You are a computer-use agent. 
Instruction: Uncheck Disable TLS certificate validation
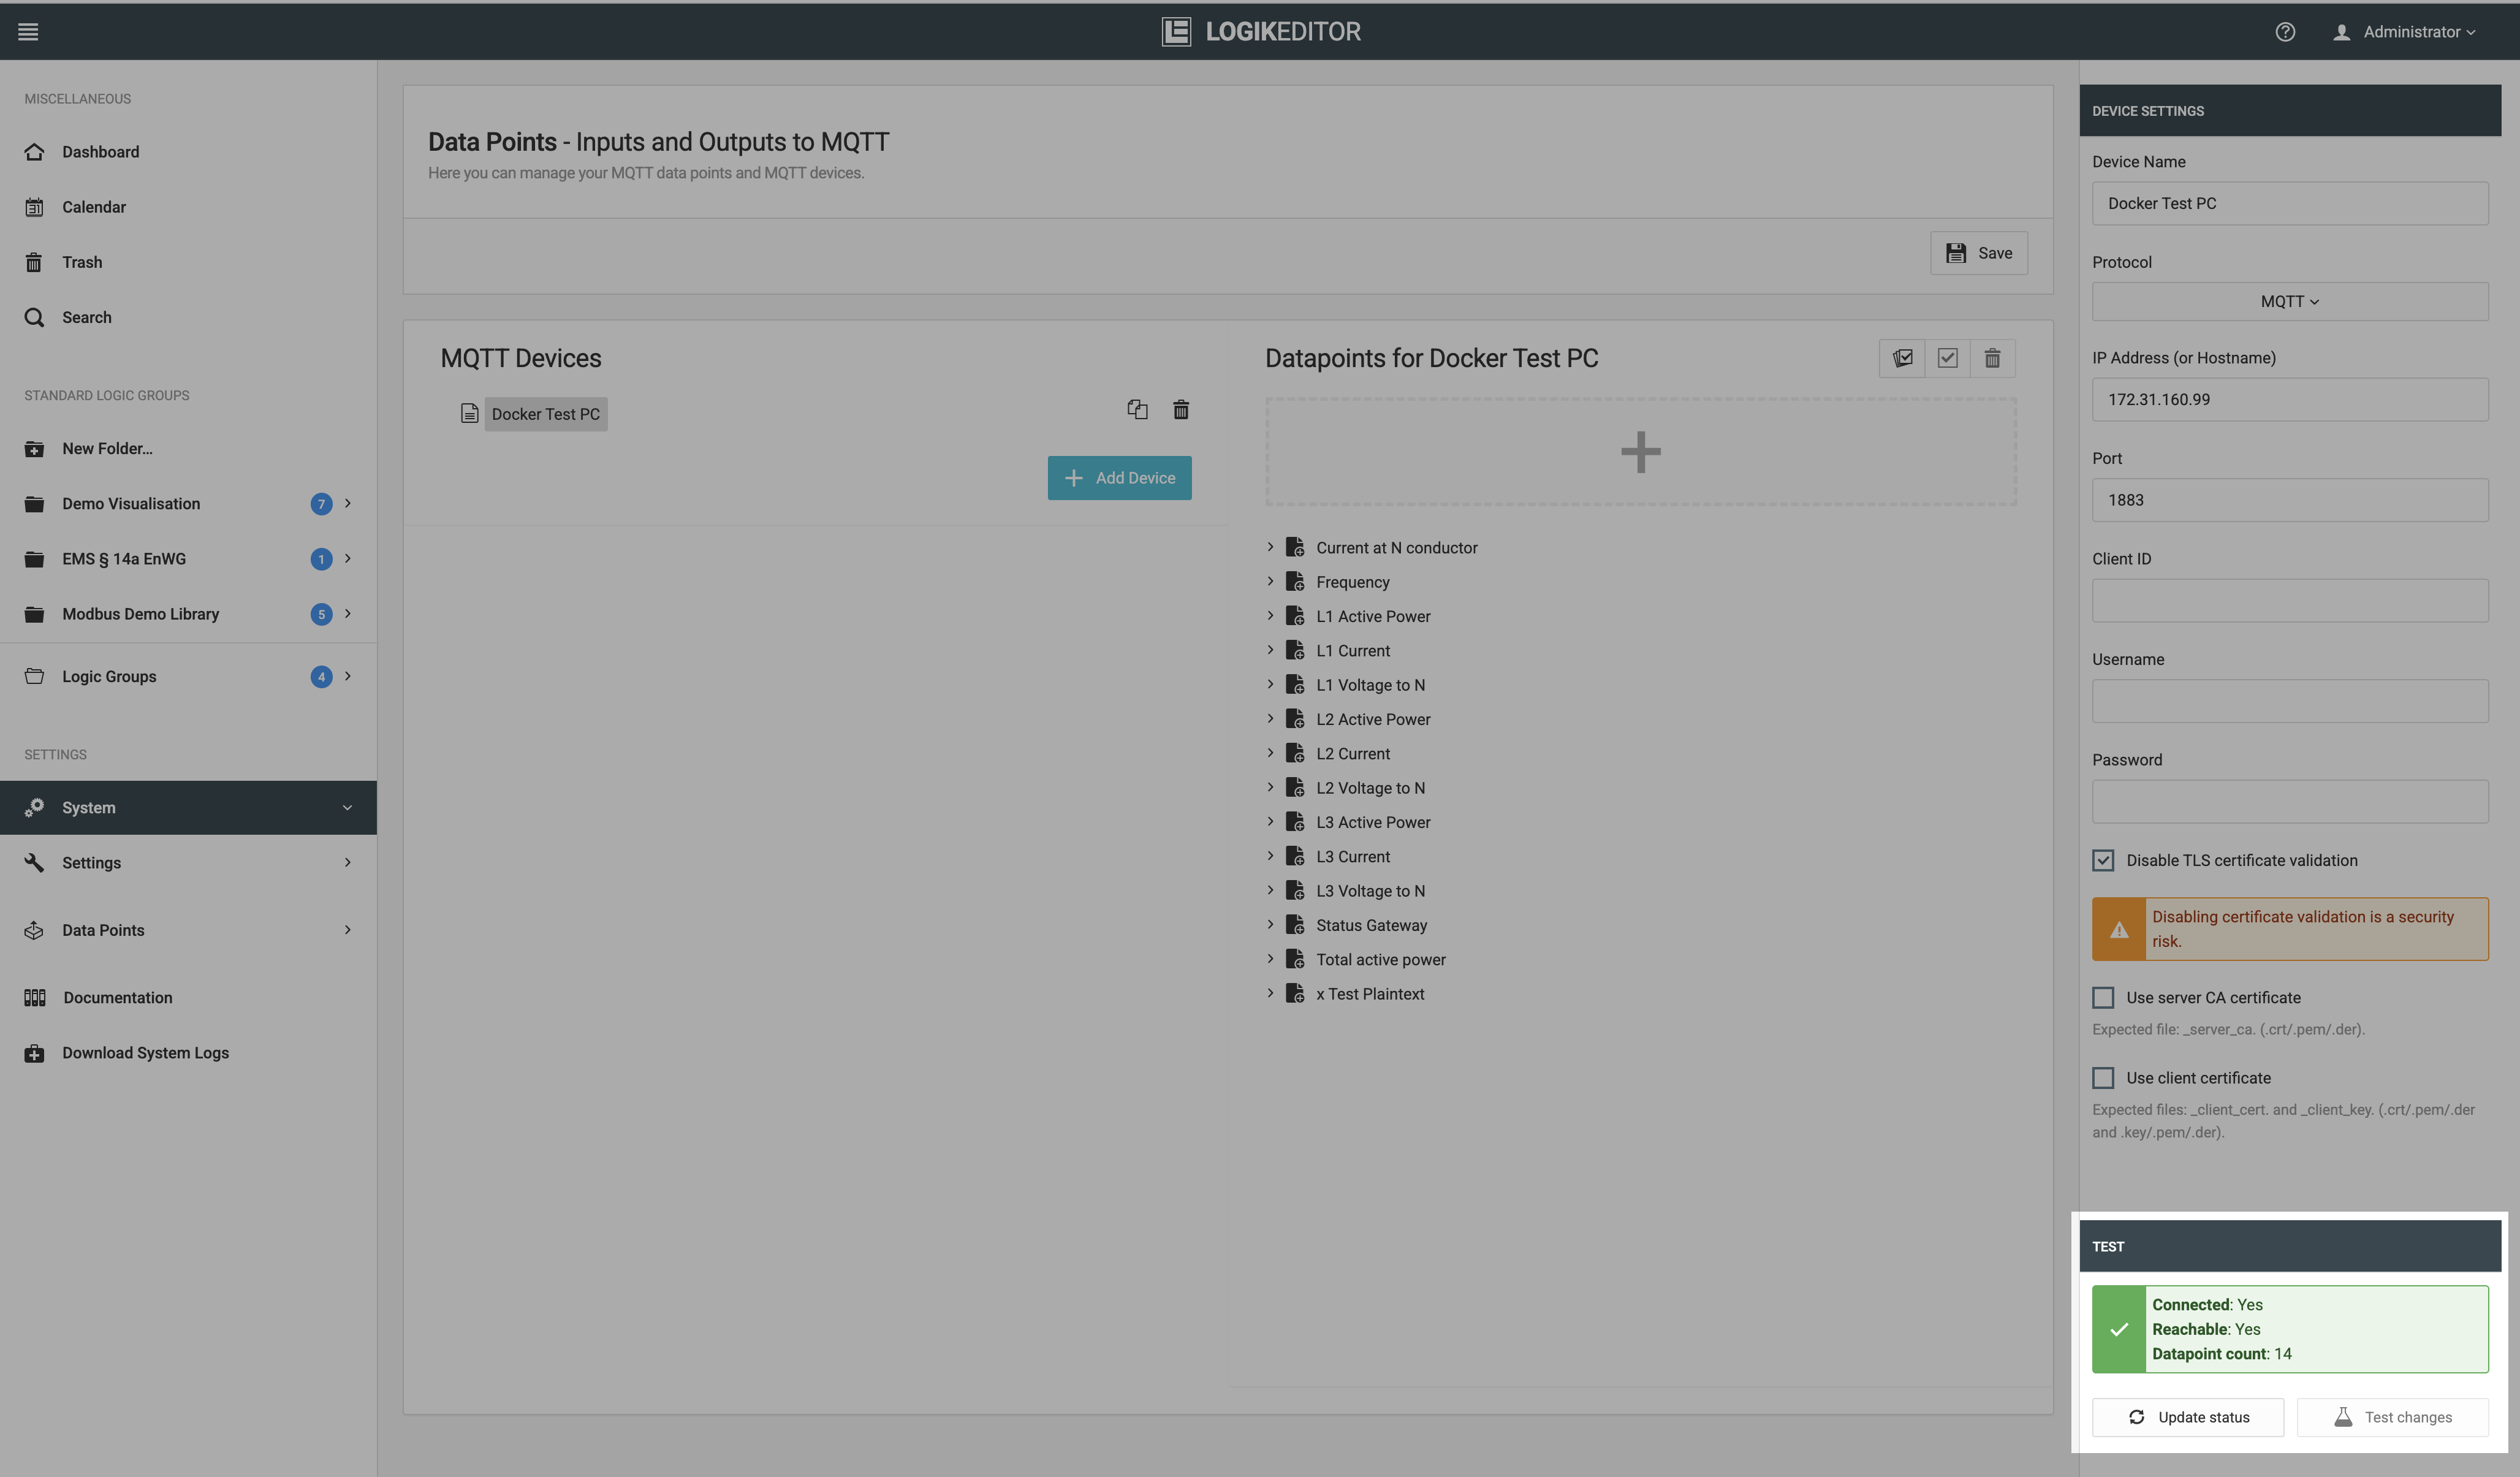point(2103,860)
